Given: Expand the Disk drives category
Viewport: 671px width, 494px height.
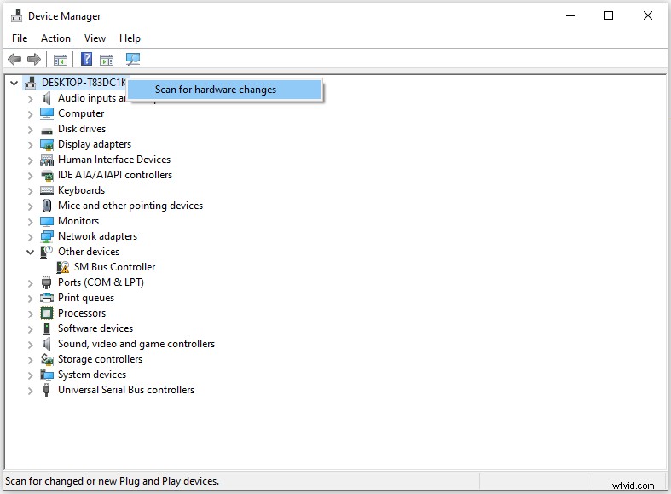Looking at the screenshot, I should coord(30,130).
